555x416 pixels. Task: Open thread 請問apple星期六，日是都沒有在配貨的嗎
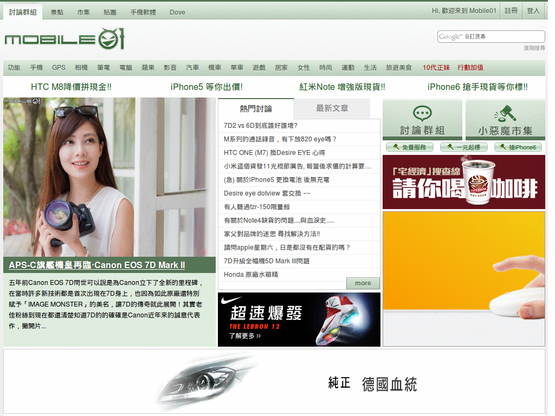click(287, 247)
